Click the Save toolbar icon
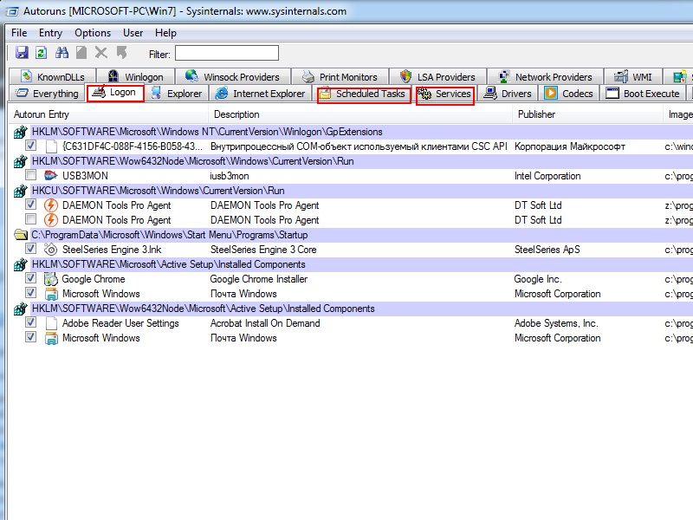 [22, 53]
